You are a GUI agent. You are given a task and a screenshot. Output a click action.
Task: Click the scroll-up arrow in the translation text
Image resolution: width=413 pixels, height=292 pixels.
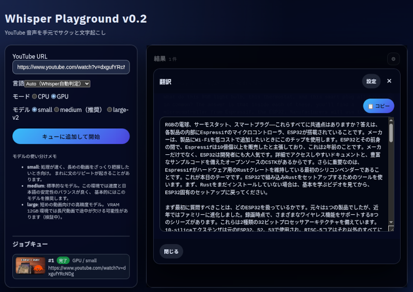391,121
